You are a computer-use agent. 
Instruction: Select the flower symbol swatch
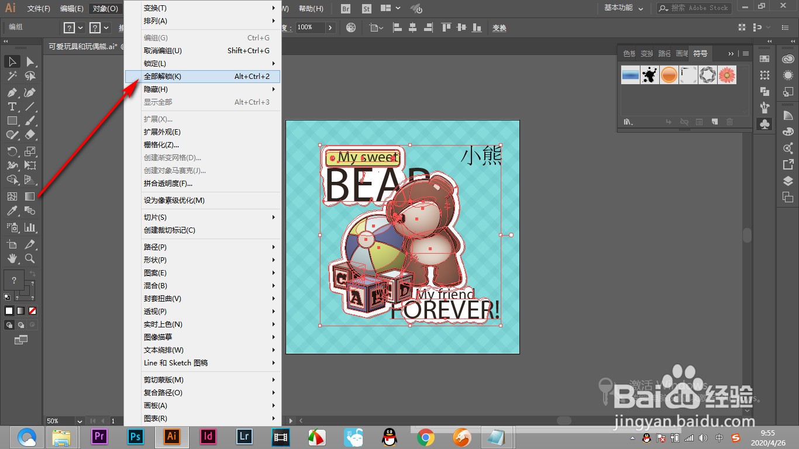click(x=726, y=74)
